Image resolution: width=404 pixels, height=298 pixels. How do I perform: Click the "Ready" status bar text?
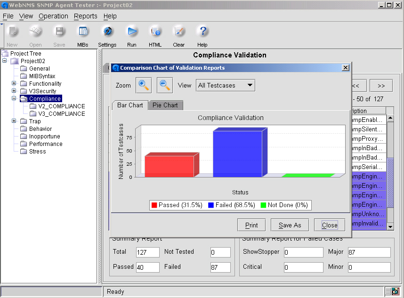115,291
